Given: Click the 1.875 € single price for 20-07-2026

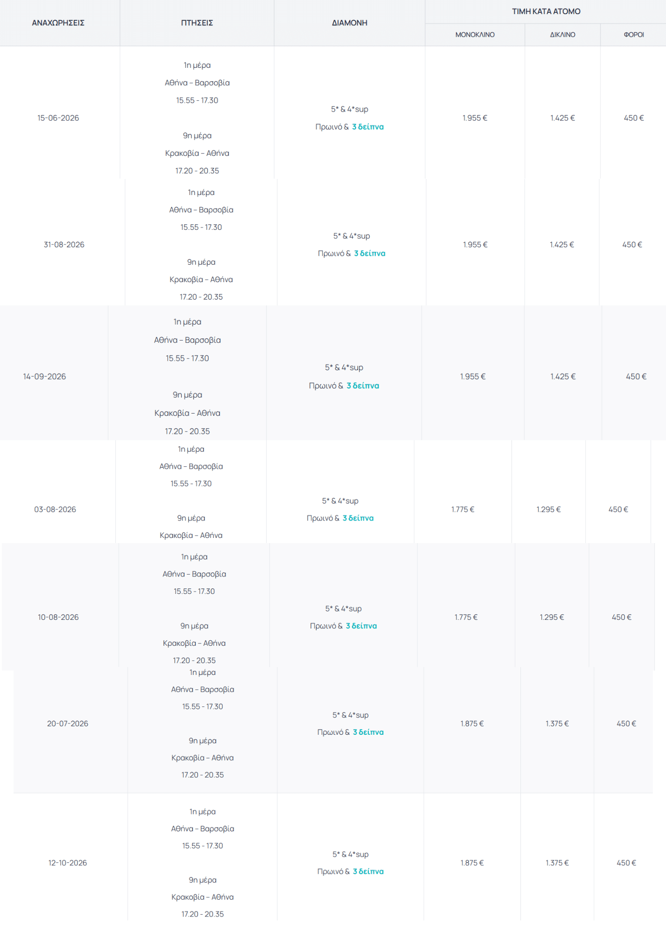Looking at the screenshot, I should 472,724.
